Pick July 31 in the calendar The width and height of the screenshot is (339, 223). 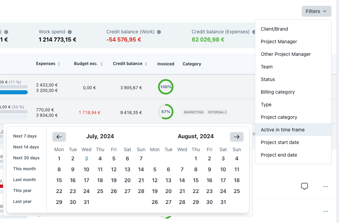click(x=86, y=202)
